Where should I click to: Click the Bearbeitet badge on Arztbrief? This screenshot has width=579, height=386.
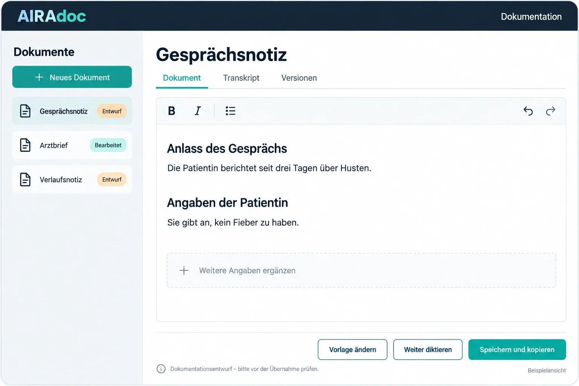[x=108, y=145]
